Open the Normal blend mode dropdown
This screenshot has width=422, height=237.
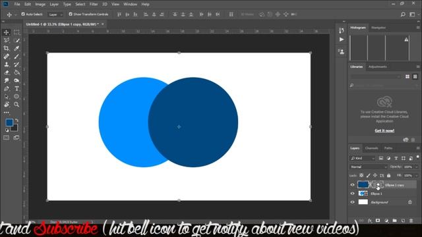tap(369, 167)
